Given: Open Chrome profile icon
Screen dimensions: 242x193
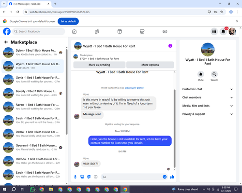Looking at the screenshot, I should (231, 12).
